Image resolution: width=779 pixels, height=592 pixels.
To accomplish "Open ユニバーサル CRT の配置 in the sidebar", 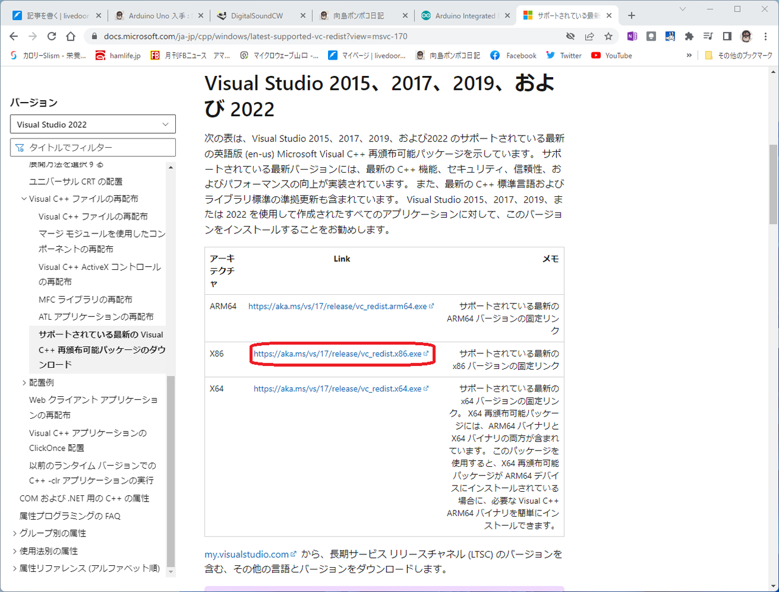I will tap(75, 181).
